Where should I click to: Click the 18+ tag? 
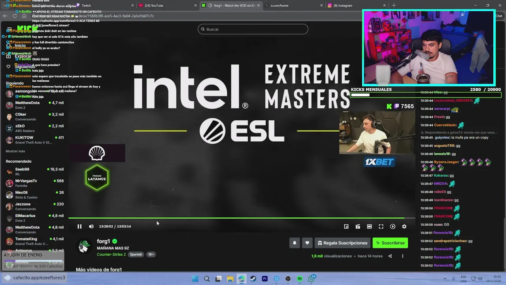click(151, 255)
